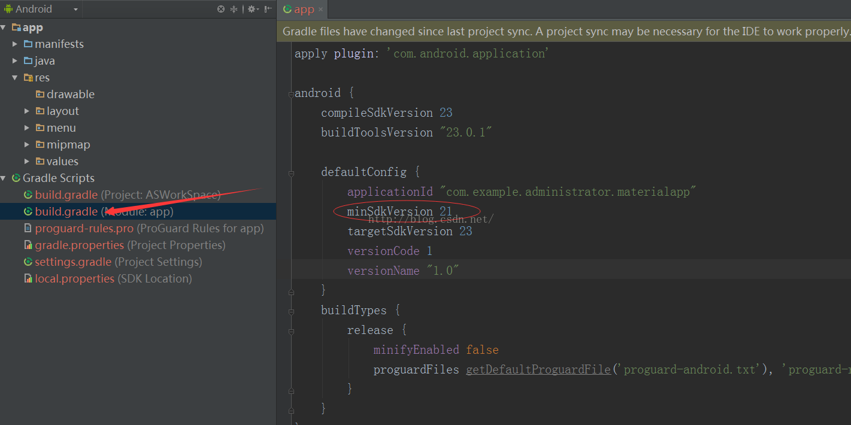Viewport: 851px width, 425px height.
Task: Open build.gradle (Project: ASWorkSpace)
Action: (128, 195)
